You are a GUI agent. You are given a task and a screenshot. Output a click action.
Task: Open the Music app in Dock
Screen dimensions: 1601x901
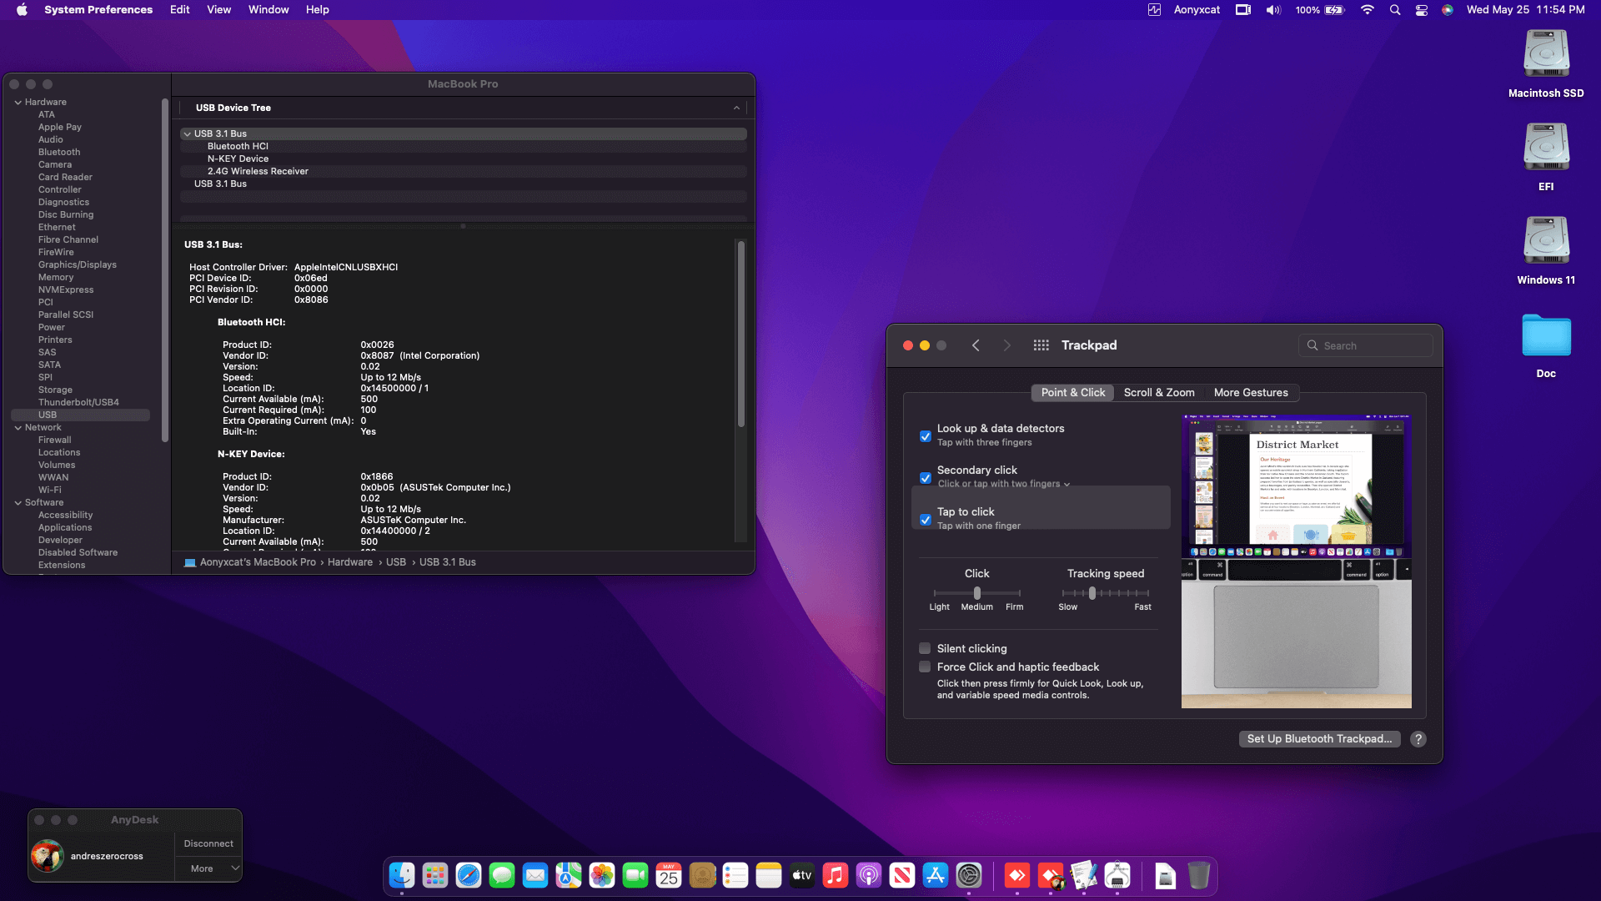coord(836,875)
